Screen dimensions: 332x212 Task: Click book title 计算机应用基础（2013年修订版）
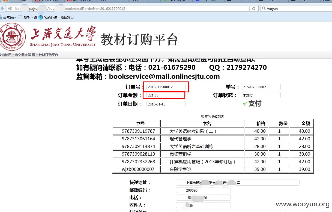202,162
